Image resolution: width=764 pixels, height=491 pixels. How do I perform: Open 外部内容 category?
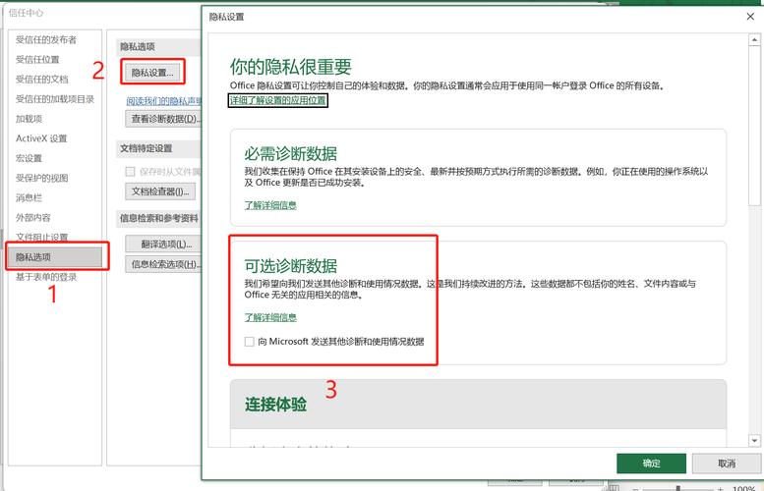coord(33,218)
